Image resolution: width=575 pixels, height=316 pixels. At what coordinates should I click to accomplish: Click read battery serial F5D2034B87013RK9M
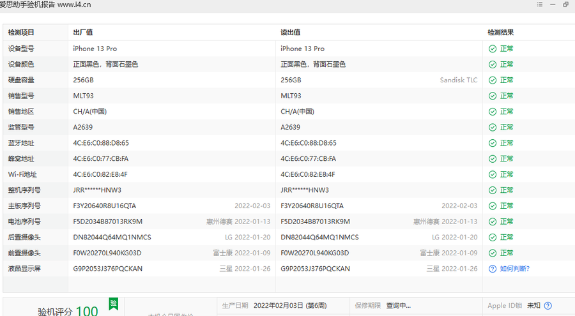tap(315, 222)
